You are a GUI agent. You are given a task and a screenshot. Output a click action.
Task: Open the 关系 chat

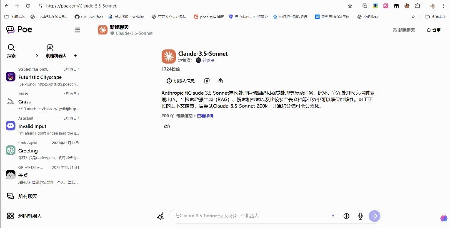point(42,175)
